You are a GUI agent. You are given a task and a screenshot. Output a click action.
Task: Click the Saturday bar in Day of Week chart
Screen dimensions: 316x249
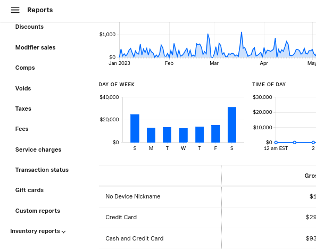(x=232, y=124)
